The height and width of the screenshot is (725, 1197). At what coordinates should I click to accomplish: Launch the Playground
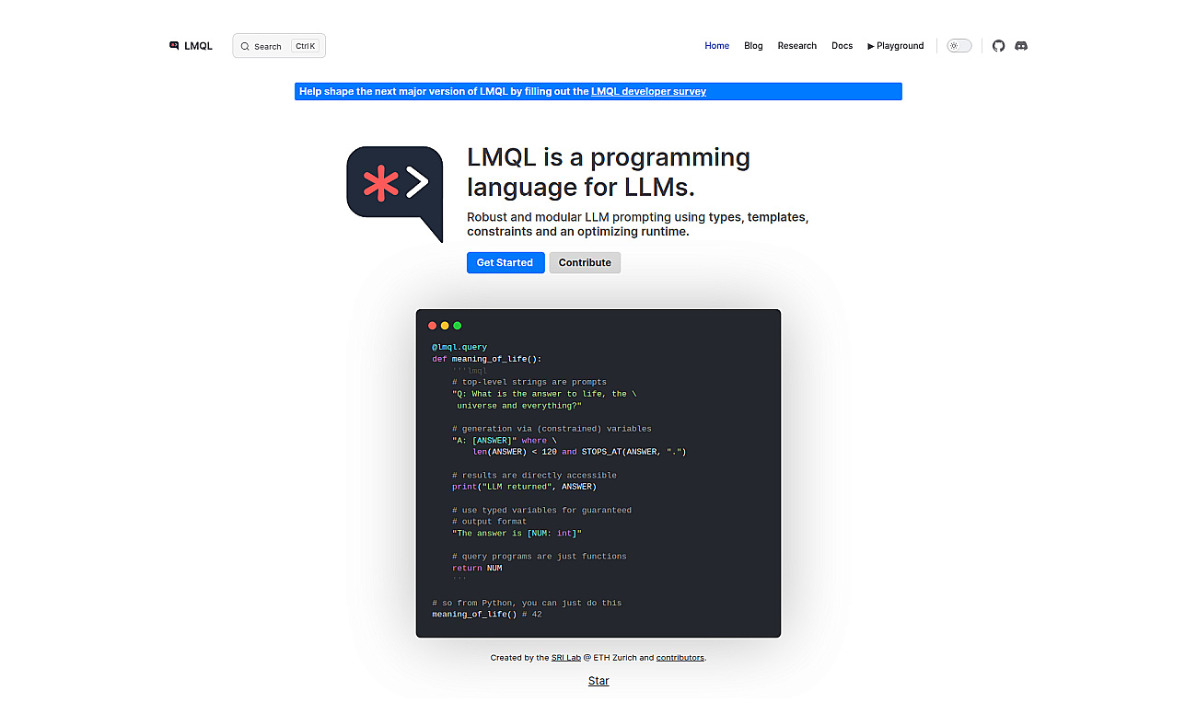pyautogui.click(x=895, y=46)
